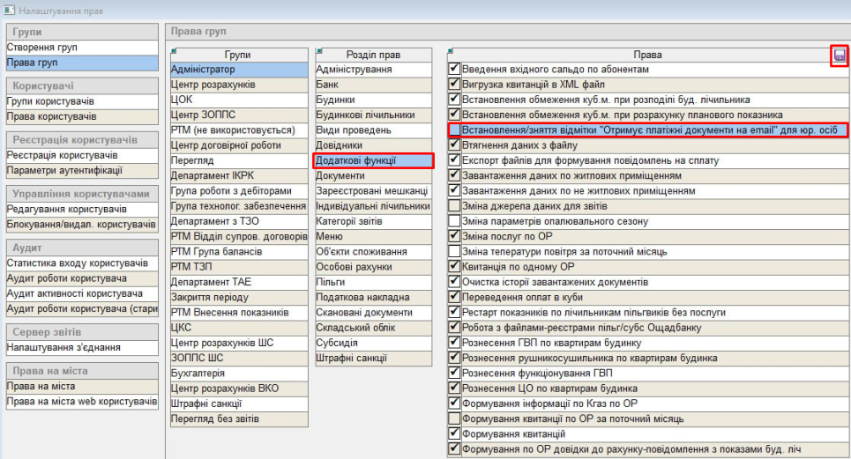This screenshot has height=459, width=851.
Task: Choose the Банк rights section
Action: (x=327, y=85)
